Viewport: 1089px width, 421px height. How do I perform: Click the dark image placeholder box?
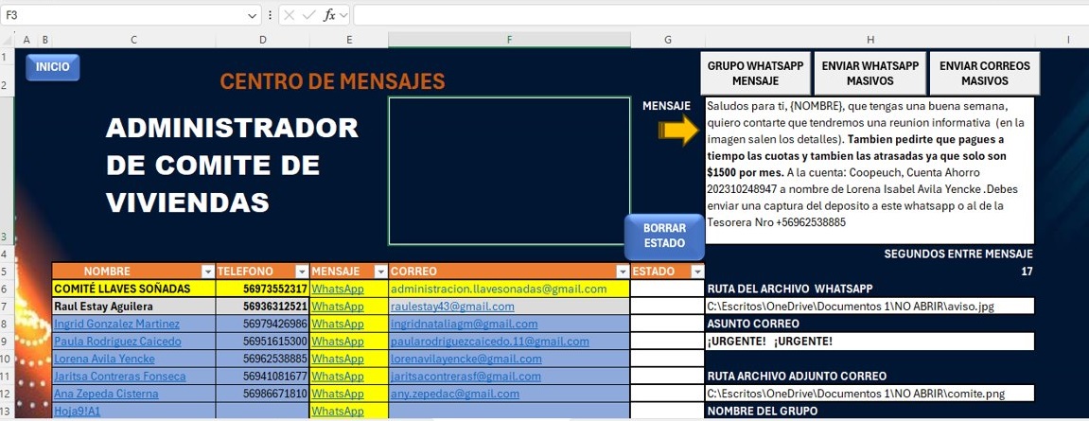click(509, 171)
